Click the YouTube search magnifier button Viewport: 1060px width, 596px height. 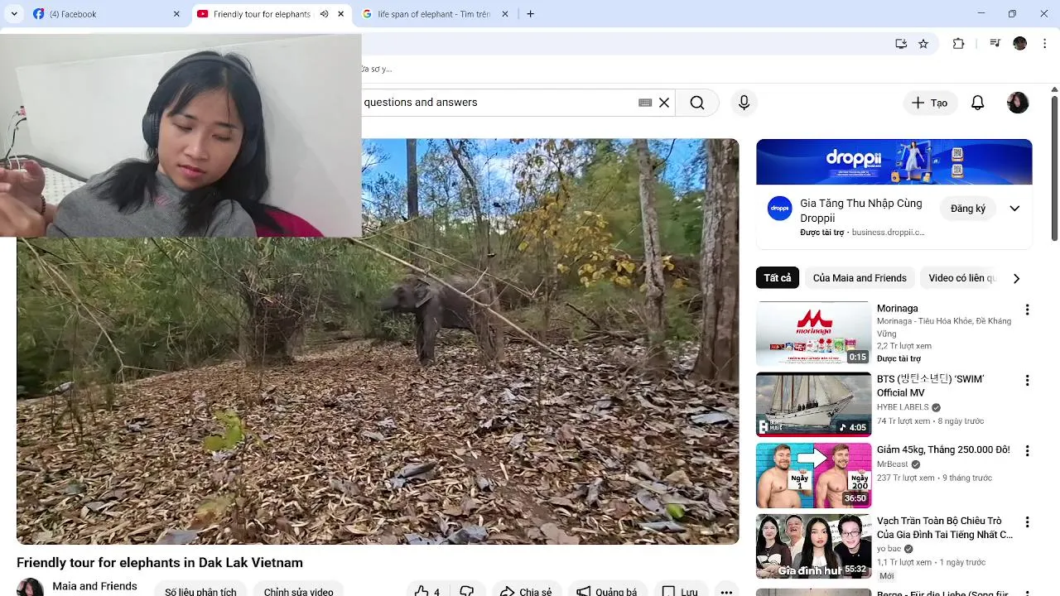pyautogui.click(x=697, y=103)
